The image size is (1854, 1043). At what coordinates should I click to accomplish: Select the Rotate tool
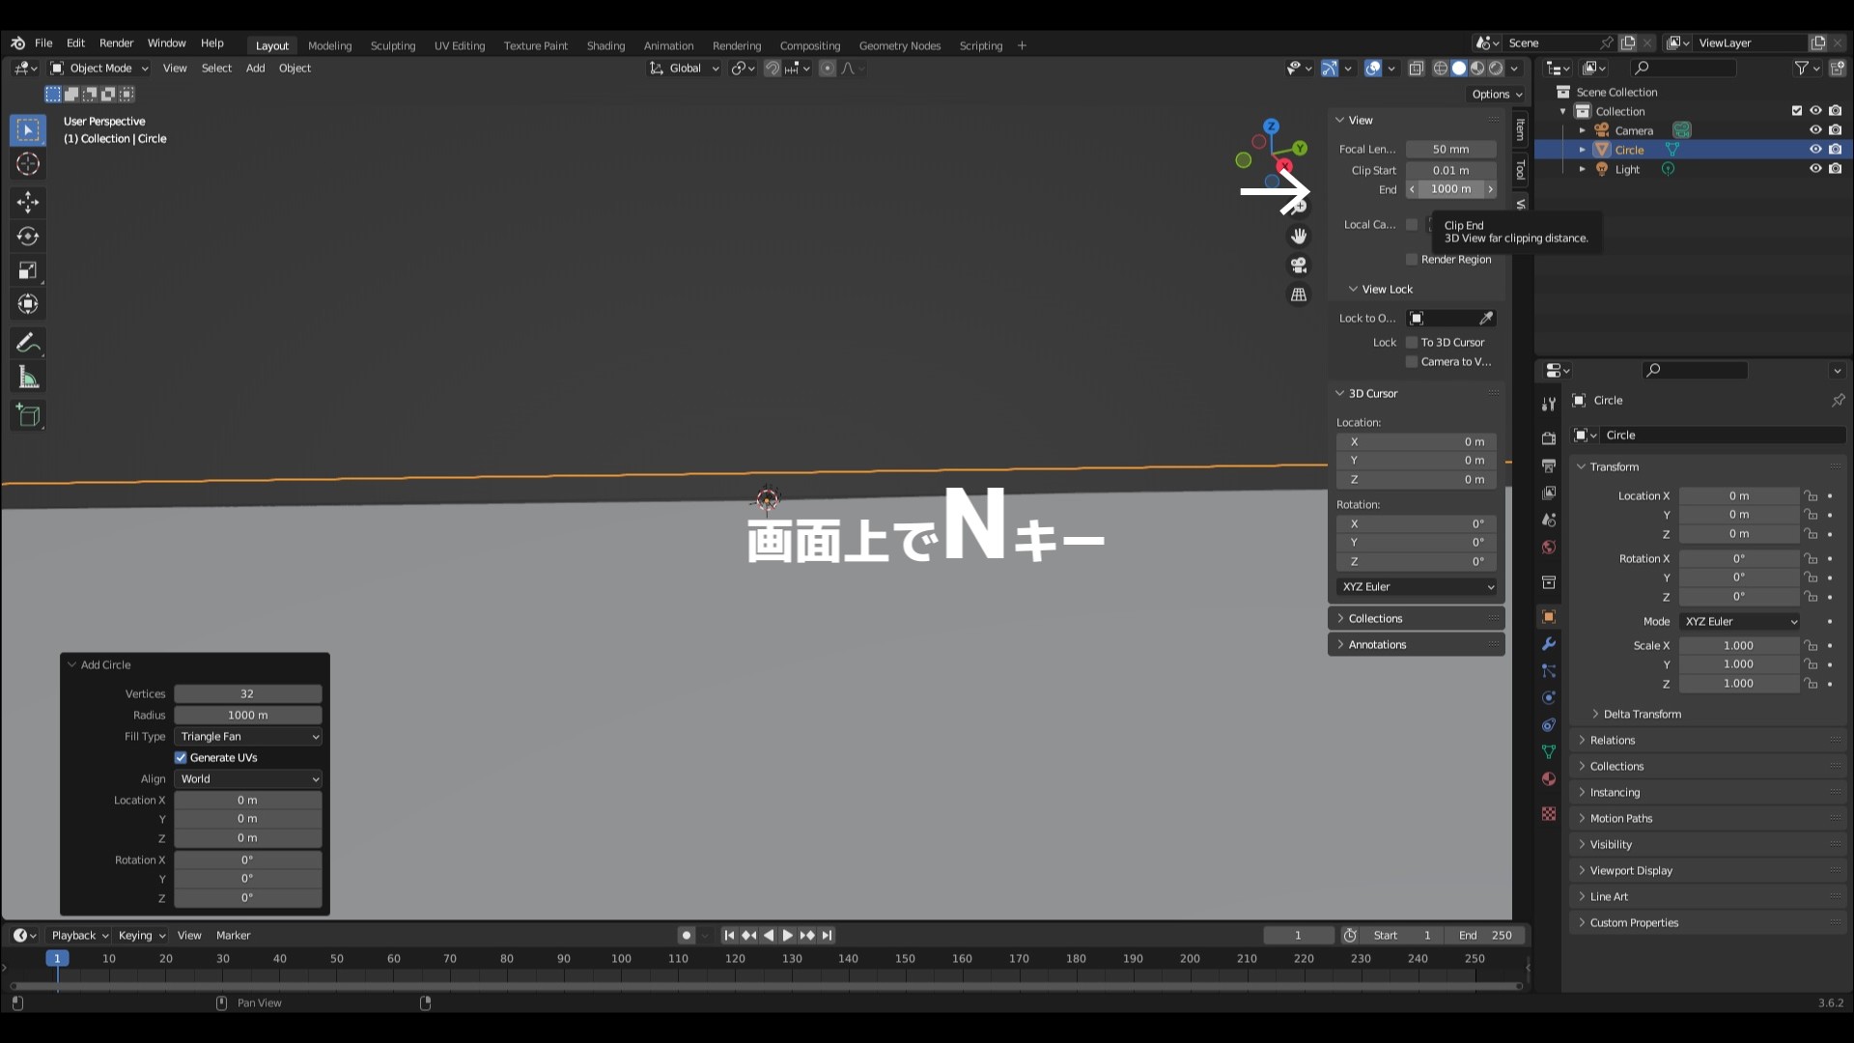pos(28,237)
